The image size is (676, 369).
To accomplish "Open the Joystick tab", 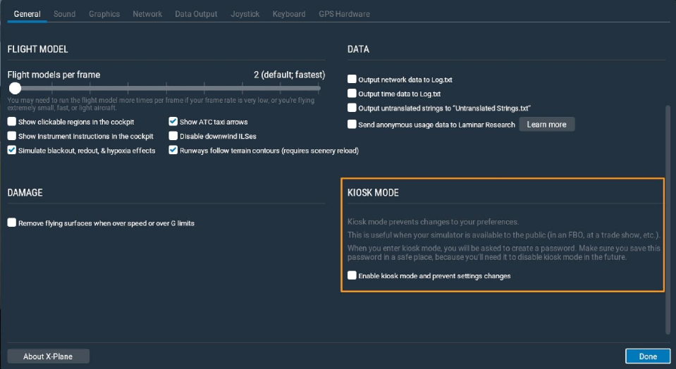I will click(245, 14).
